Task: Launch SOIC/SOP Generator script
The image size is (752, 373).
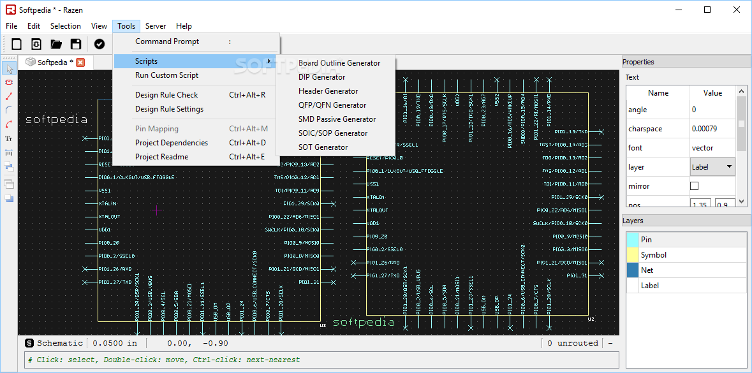Action: pos(335,133)
